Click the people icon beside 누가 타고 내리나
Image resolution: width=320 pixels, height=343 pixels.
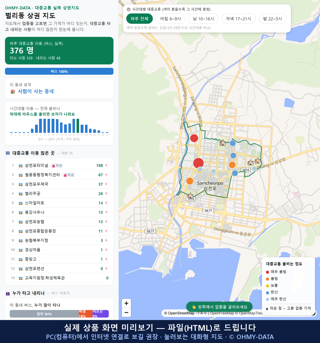tap(8, 293)
